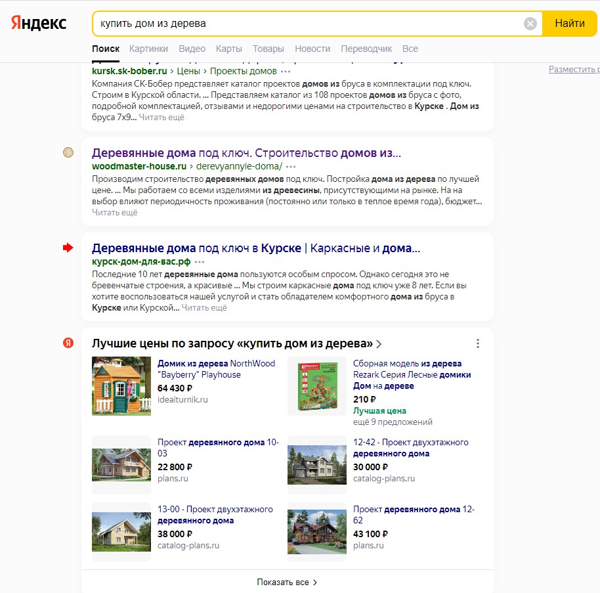The image size is (600, 593).
Task: Clear the search query with the X icon
Action: [x=530, y=24]
